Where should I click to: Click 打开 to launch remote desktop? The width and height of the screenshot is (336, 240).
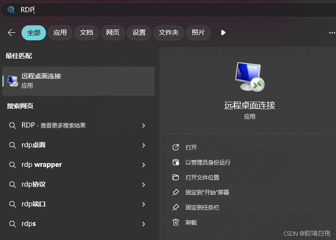[x=191, y=148]
